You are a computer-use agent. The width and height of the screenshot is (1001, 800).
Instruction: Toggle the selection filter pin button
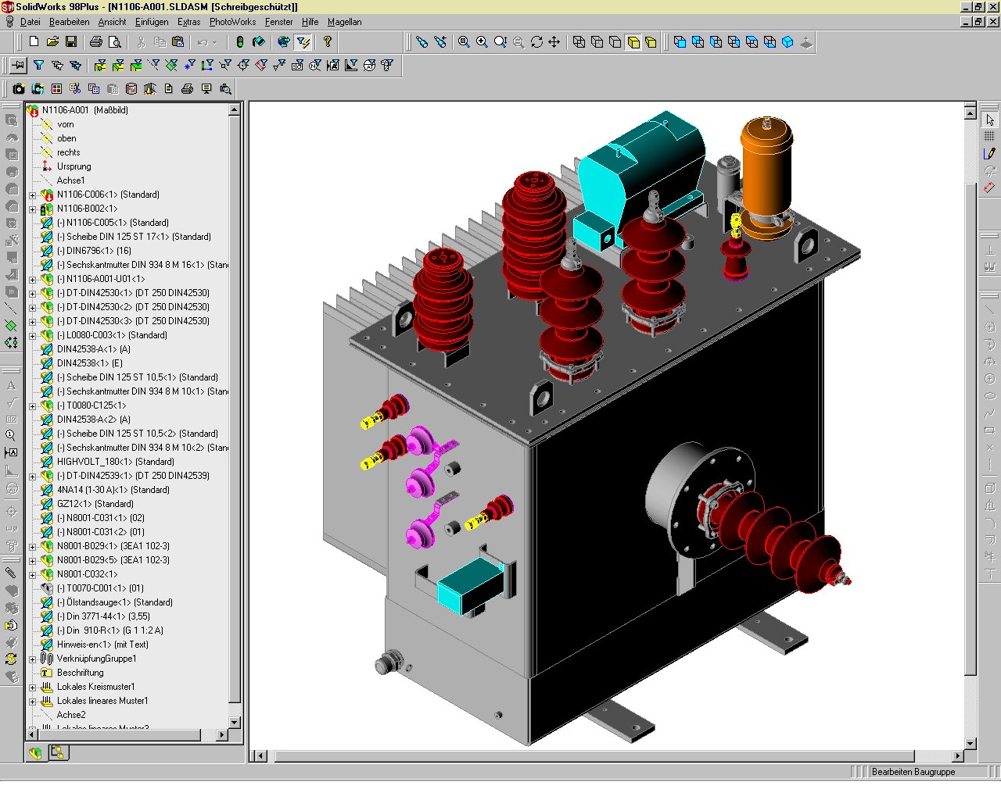tap(17, 66)
